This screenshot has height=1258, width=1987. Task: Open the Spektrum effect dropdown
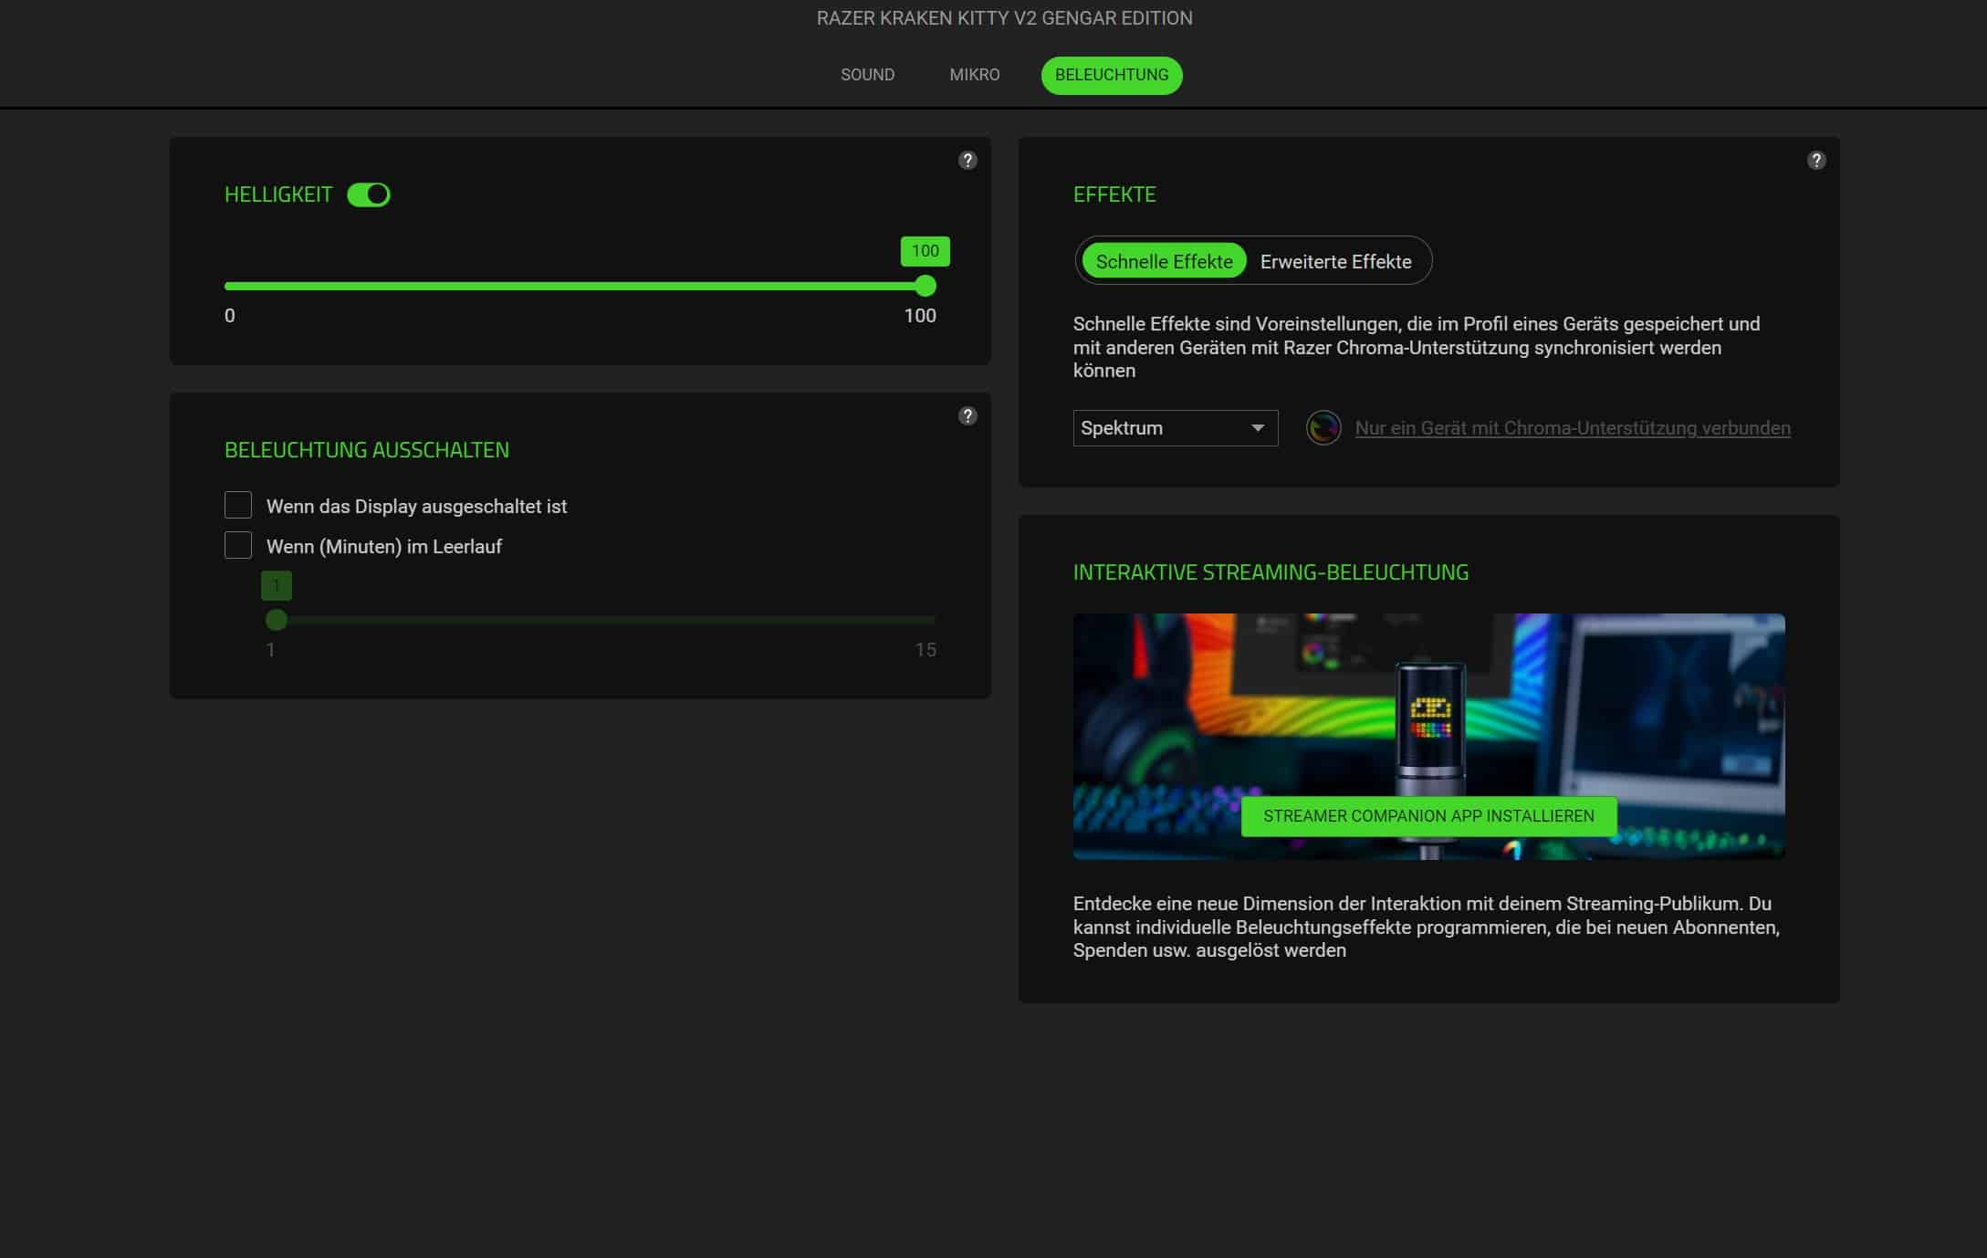[x=1159, y=428]
